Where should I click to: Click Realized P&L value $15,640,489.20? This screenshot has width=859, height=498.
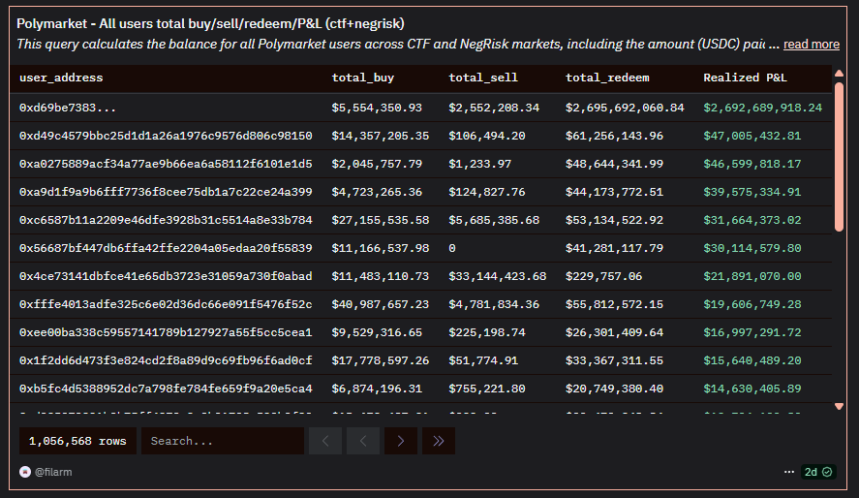752,360
